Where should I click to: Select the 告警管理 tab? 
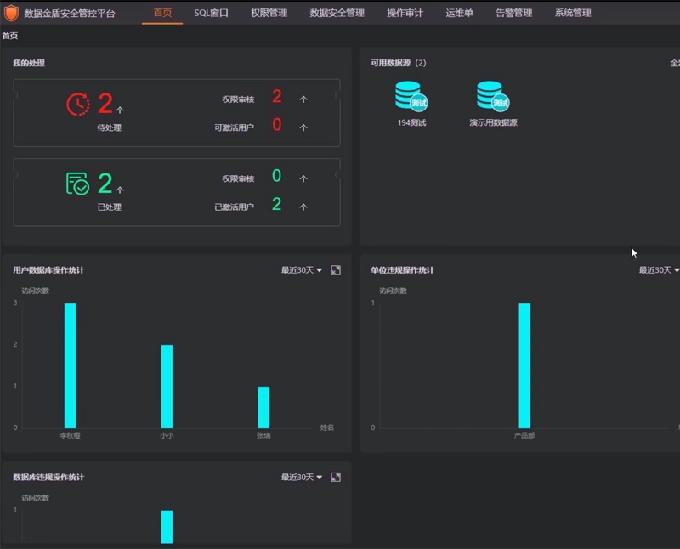click(x=513, y=13)
